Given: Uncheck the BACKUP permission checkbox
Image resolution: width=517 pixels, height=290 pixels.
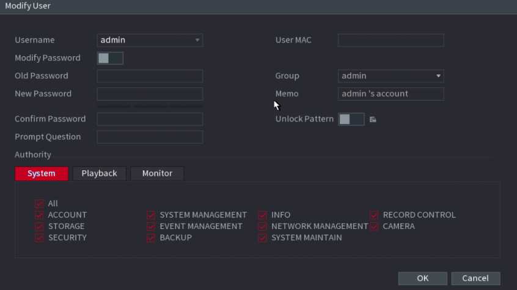Looking at the screenshot, I should tap(151, 237).
